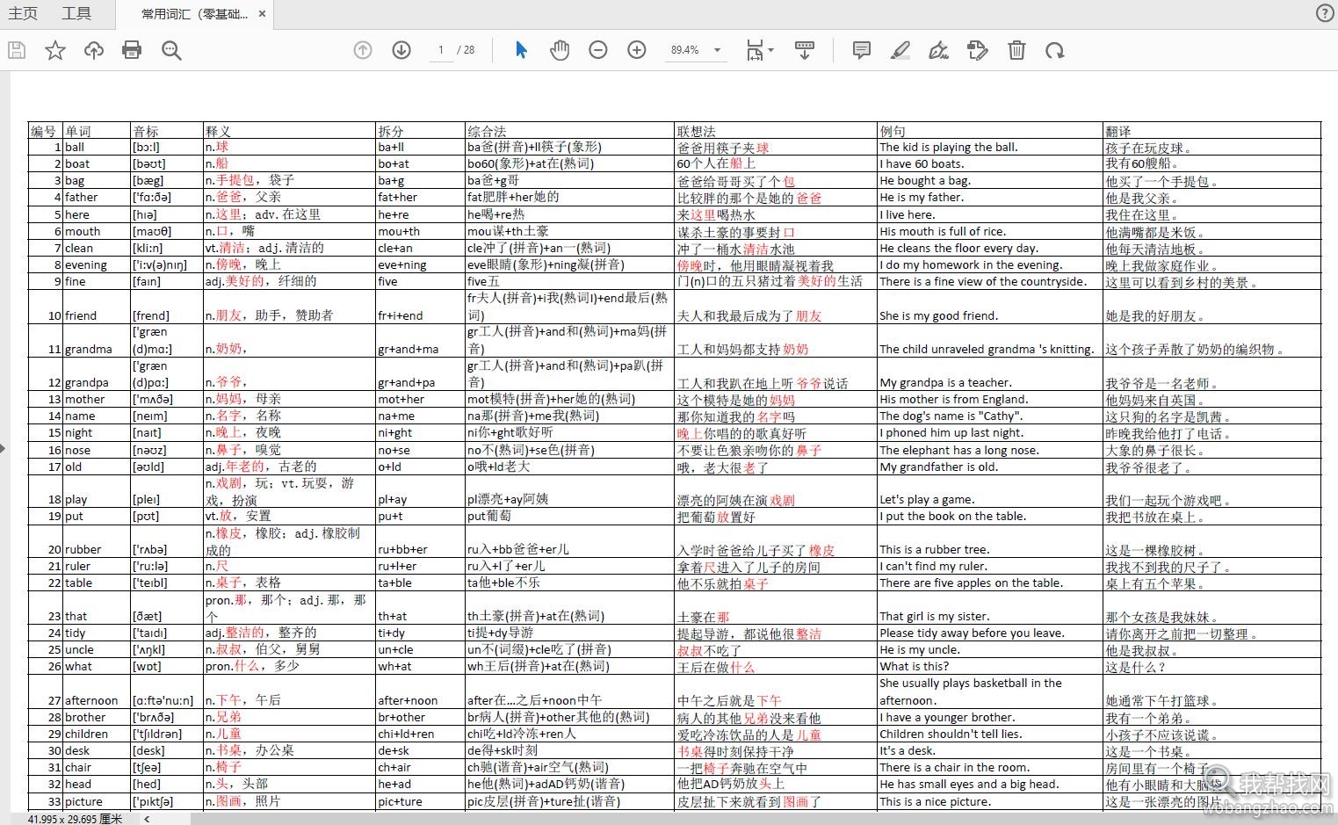The image size is (1338, 825).
Task: Click the phonetic '[maʊθ]' cell
Action: pyautogui.click(x=152, y=231)
